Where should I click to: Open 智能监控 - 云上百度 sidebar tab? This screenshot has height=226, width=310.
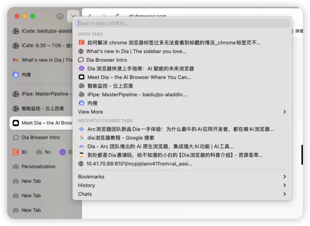click(41, 108)
